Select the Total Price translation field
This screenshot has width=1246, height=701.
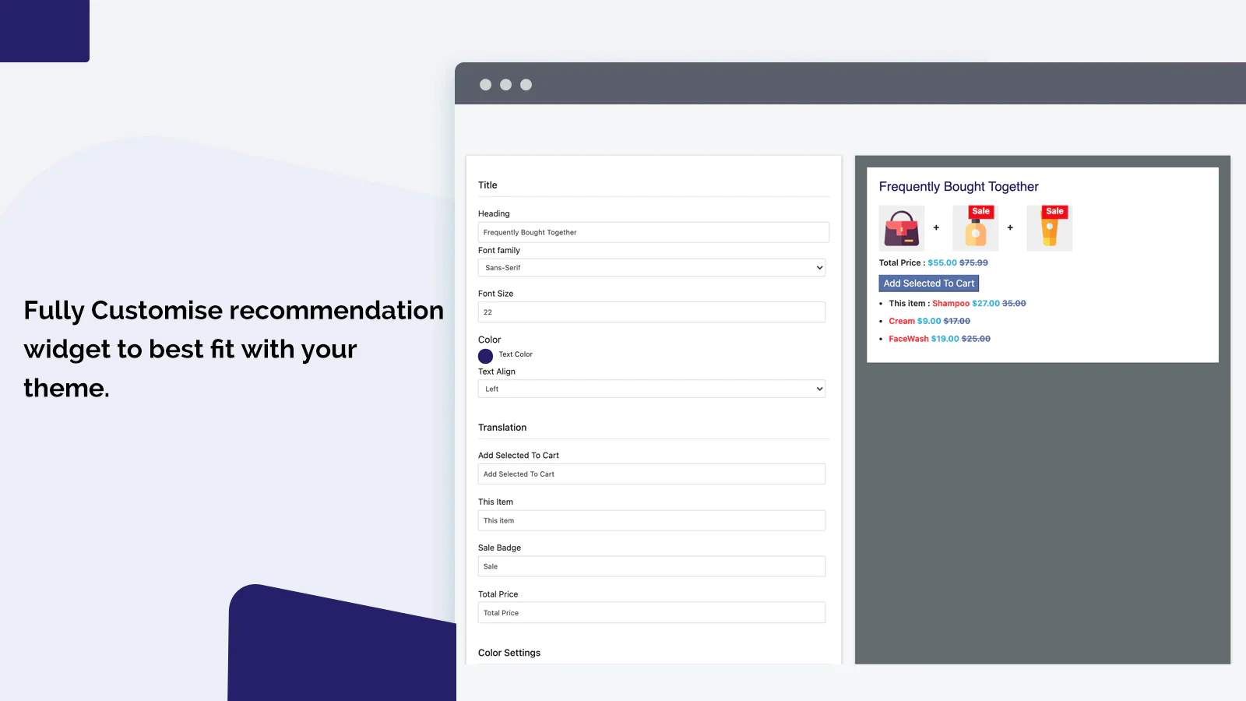pos(651,613)
